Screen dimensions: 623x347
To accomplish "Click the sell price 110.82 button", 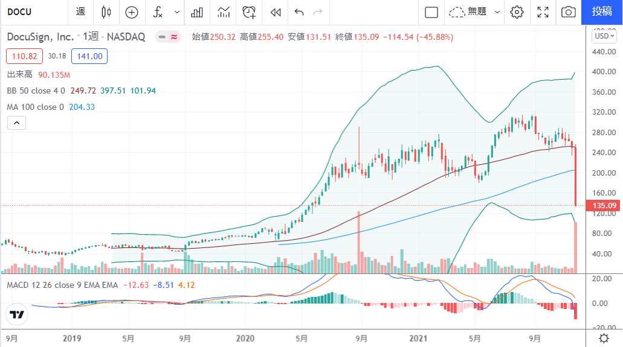I will click(24, 56).
